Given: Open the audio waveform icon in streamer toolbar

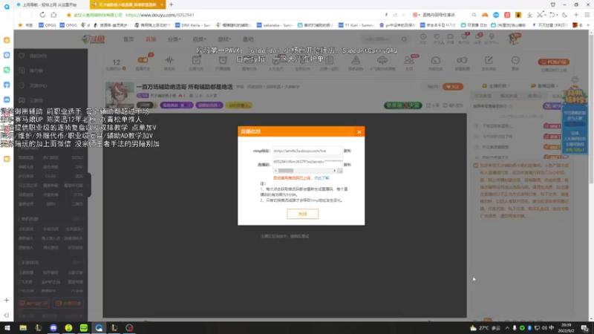Looking at the screenshot, I should pyautogui.click(x=169, y=60).
